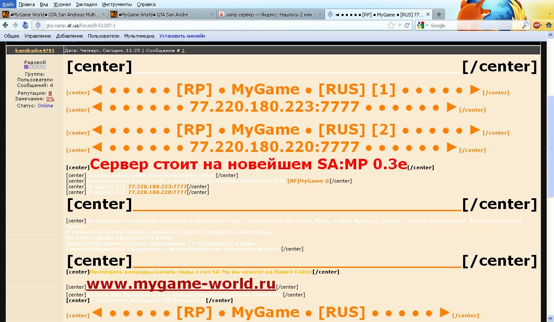Open the Справка menu
The width and height of the screenshot is (554, 322).
(x=146, y=4)
